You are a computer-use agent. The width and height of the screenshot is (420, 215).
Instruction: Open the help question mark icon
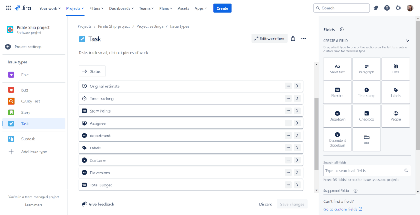click(x=387, y=8)
